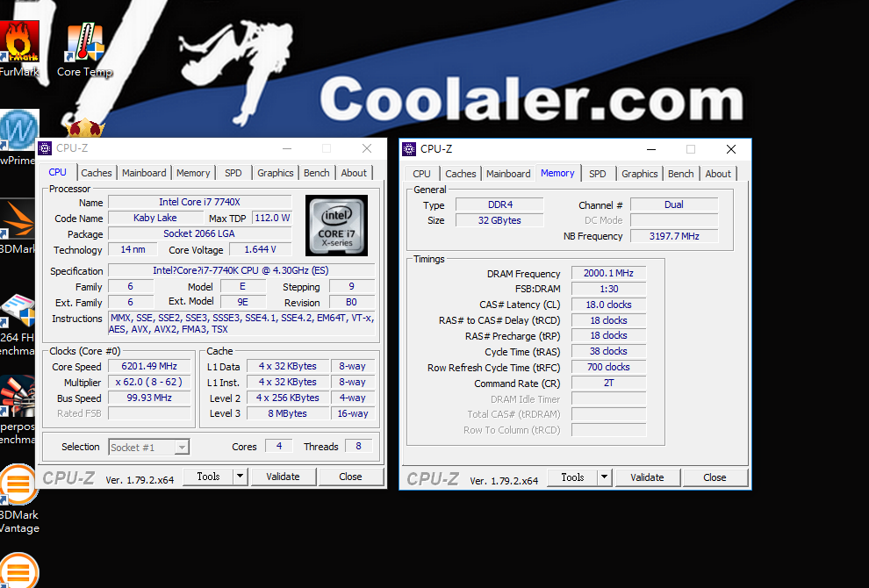Open the wPrime desktop shortcut icon
The image size is (869, 588).
click(x=18, y=138)
